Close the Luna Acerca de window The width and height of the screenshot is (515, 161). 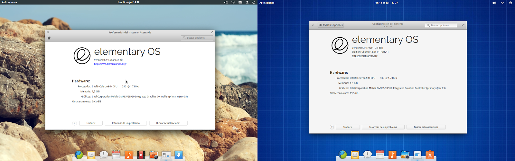(x=48, y=32)
